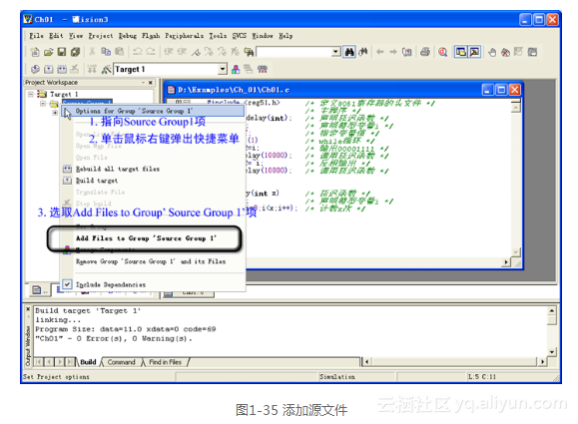This screenshot has width=578, height=424.
Task: Undo the last edit in toolbar
Action: [x=137, y=52]
